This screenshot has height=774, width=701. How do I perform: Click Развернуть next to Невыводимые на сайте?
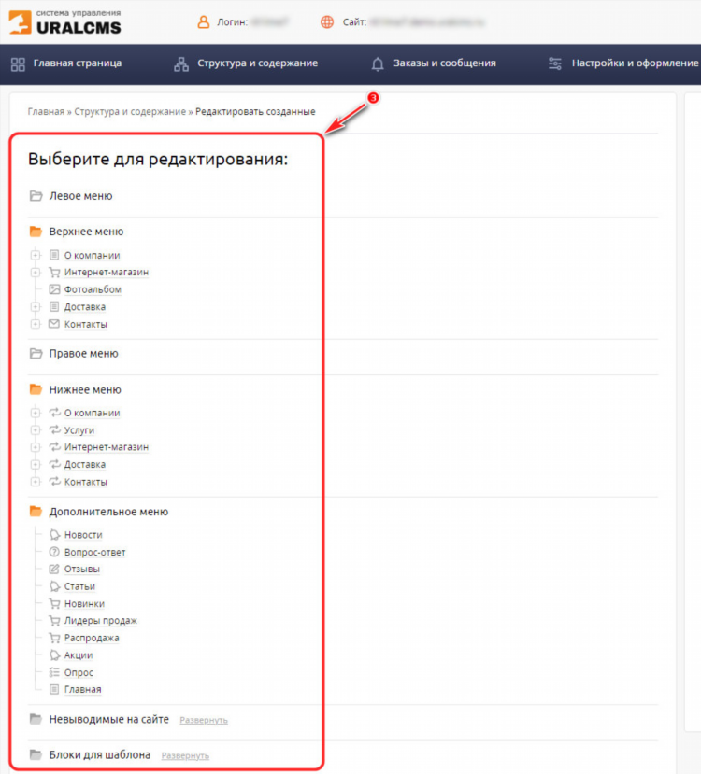point(204,720)
